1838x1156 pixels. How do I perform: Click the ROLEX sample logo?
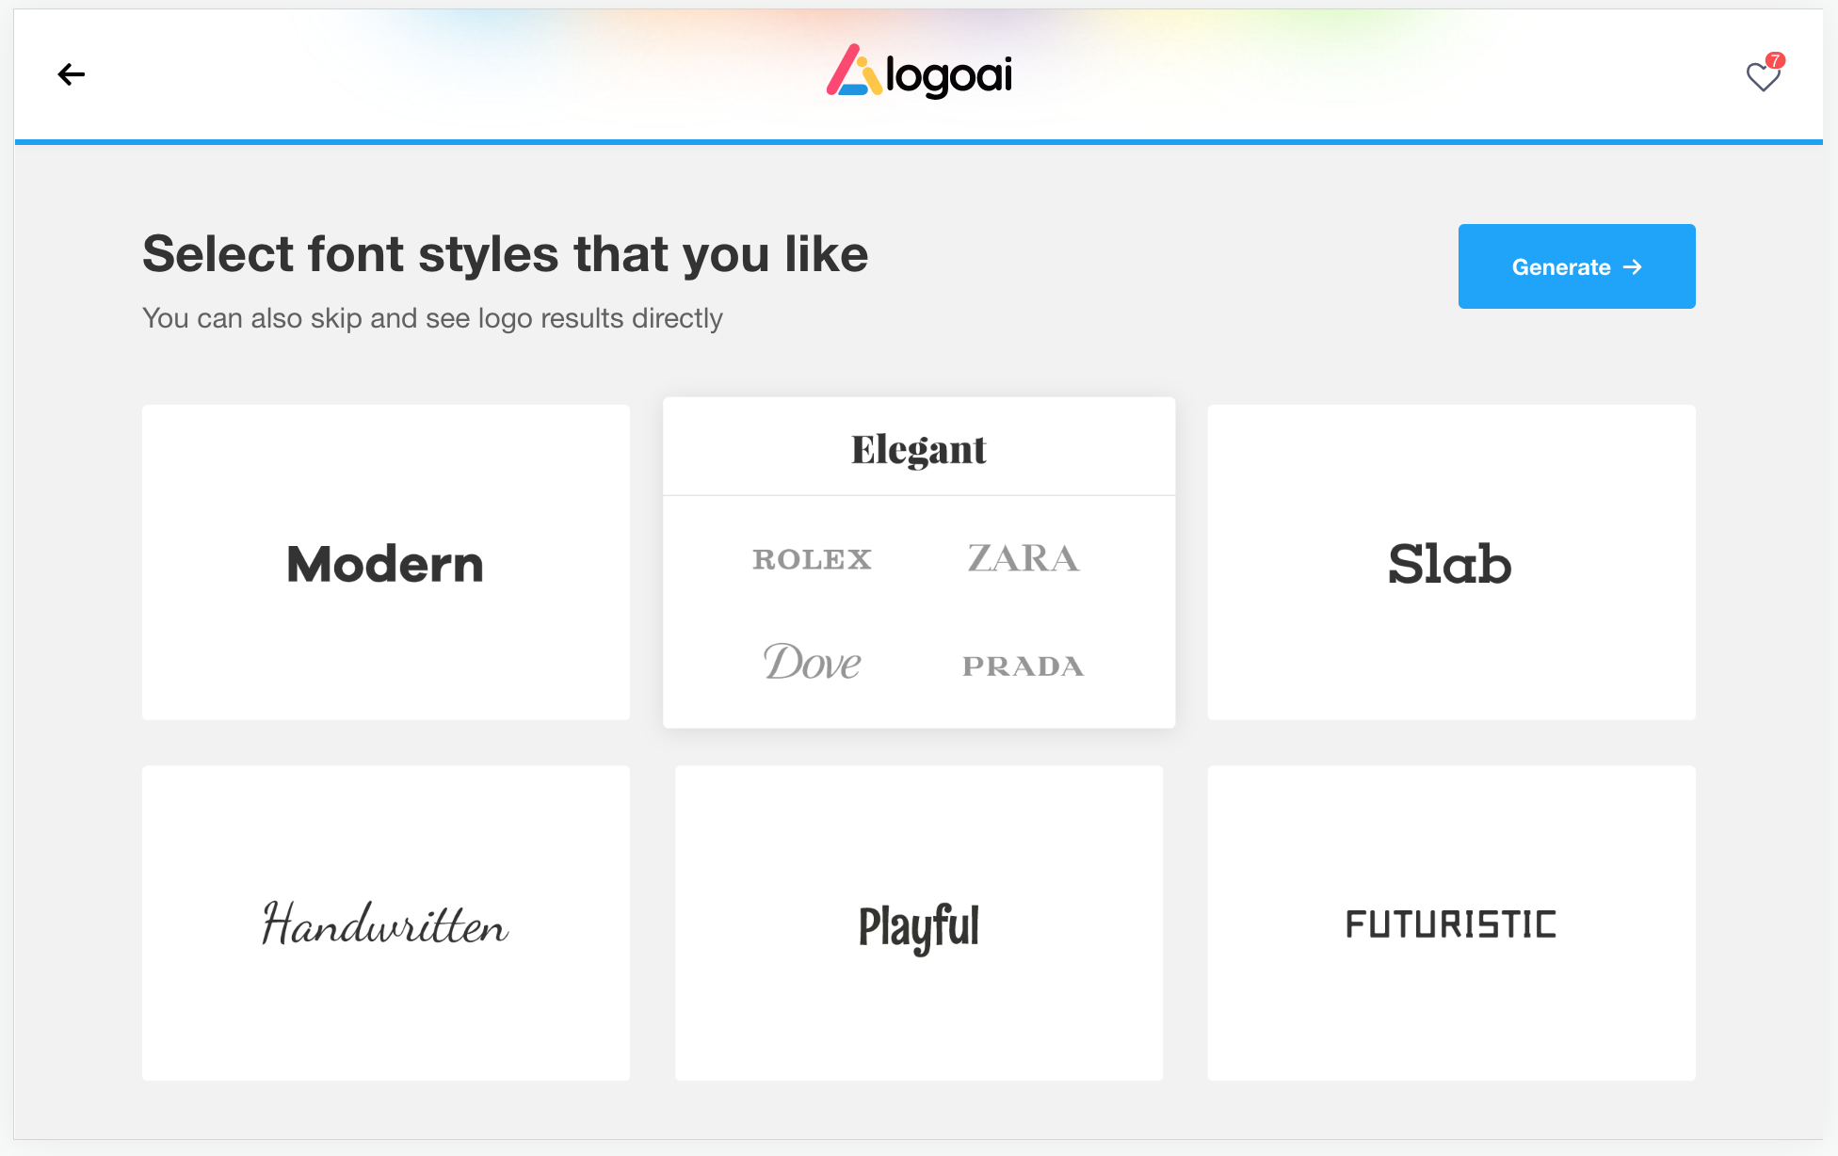pos(812,559)
